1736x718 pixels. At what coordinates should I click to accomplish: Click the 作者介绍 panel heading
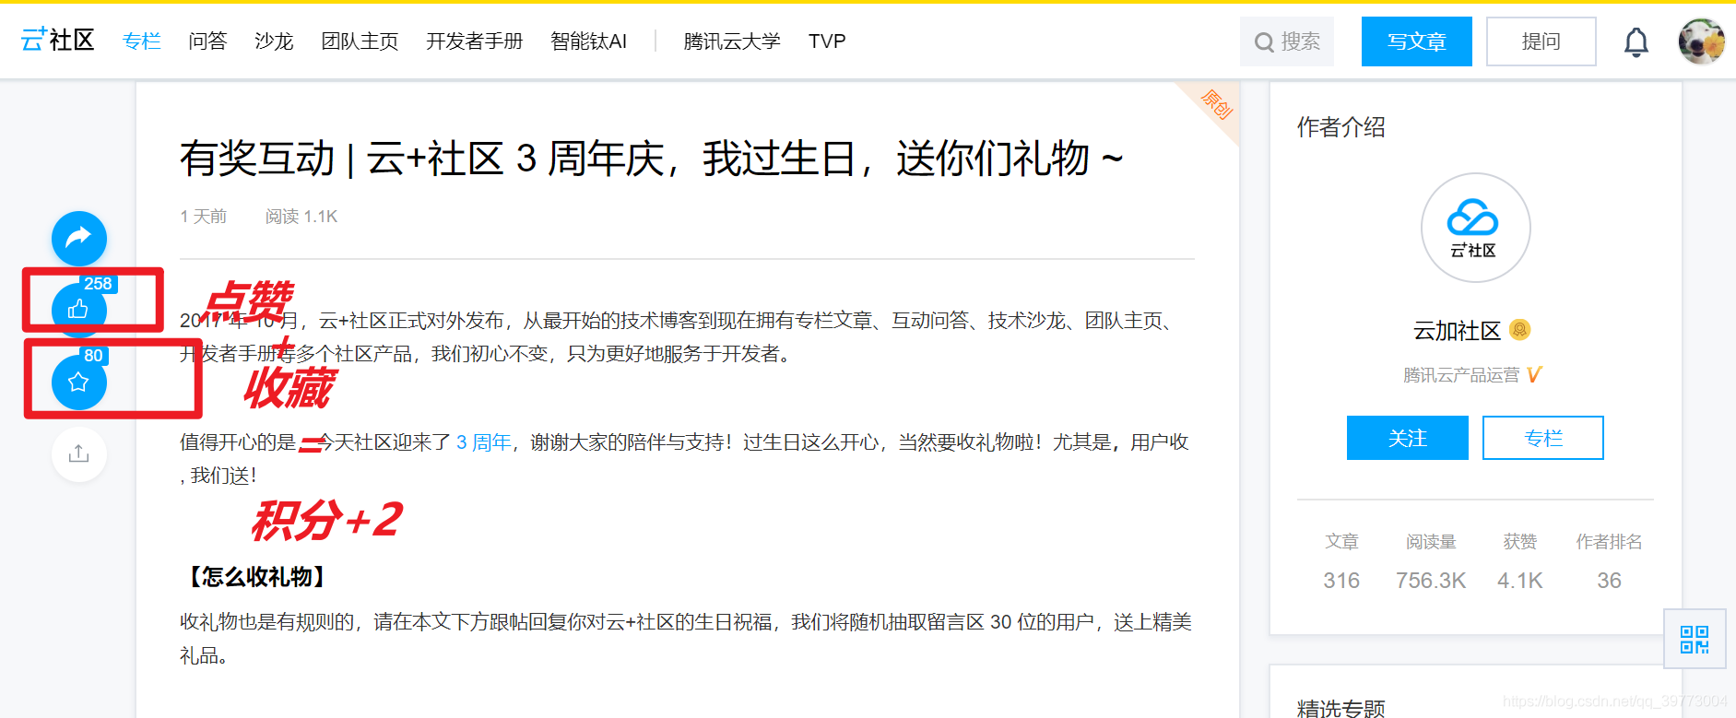(1340, 127)
